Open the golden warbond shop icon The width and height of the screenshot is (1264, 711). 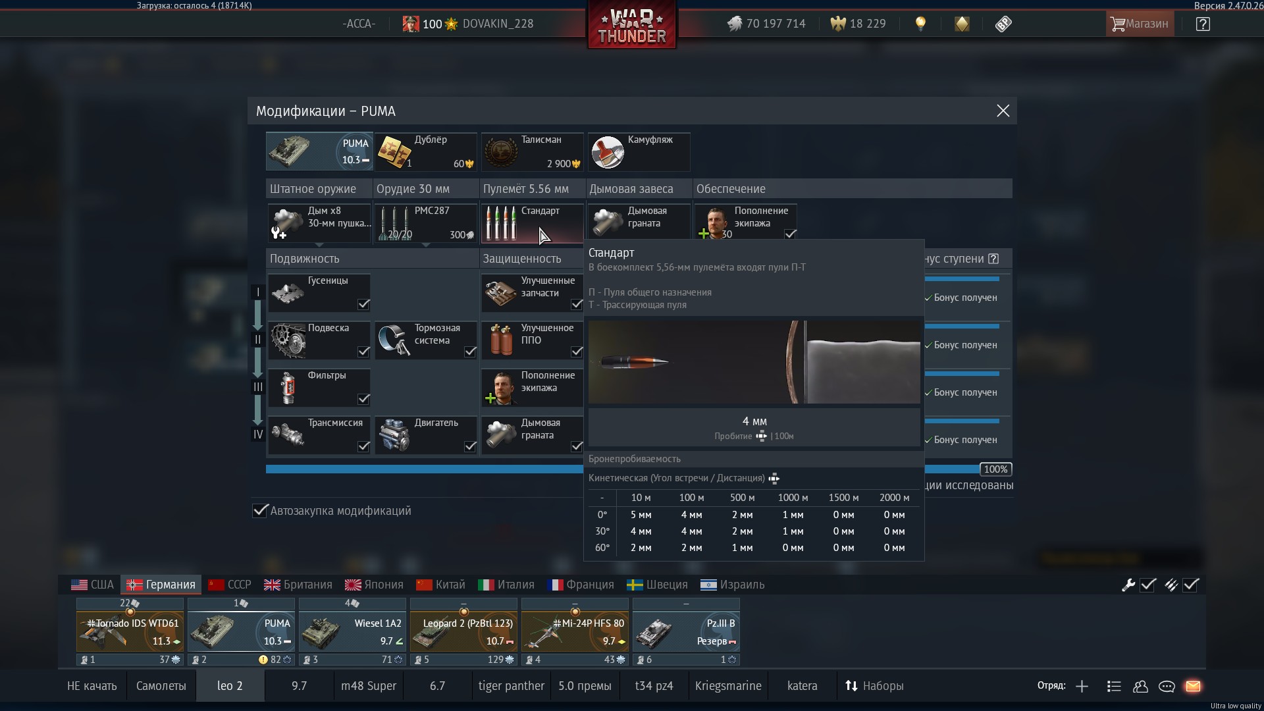pyautogui.click(x=962, y=24)
